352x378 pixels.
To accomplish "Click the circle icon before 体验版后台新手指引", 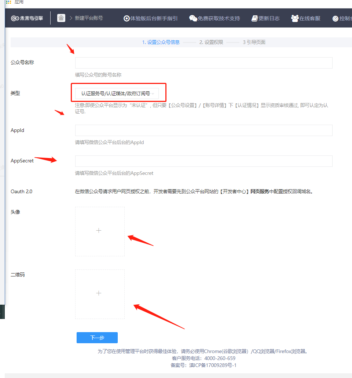I will 126,18.
